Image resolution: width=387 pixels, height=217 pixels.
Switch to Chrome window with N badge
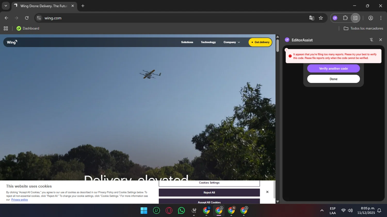click(x=231, y=211)
